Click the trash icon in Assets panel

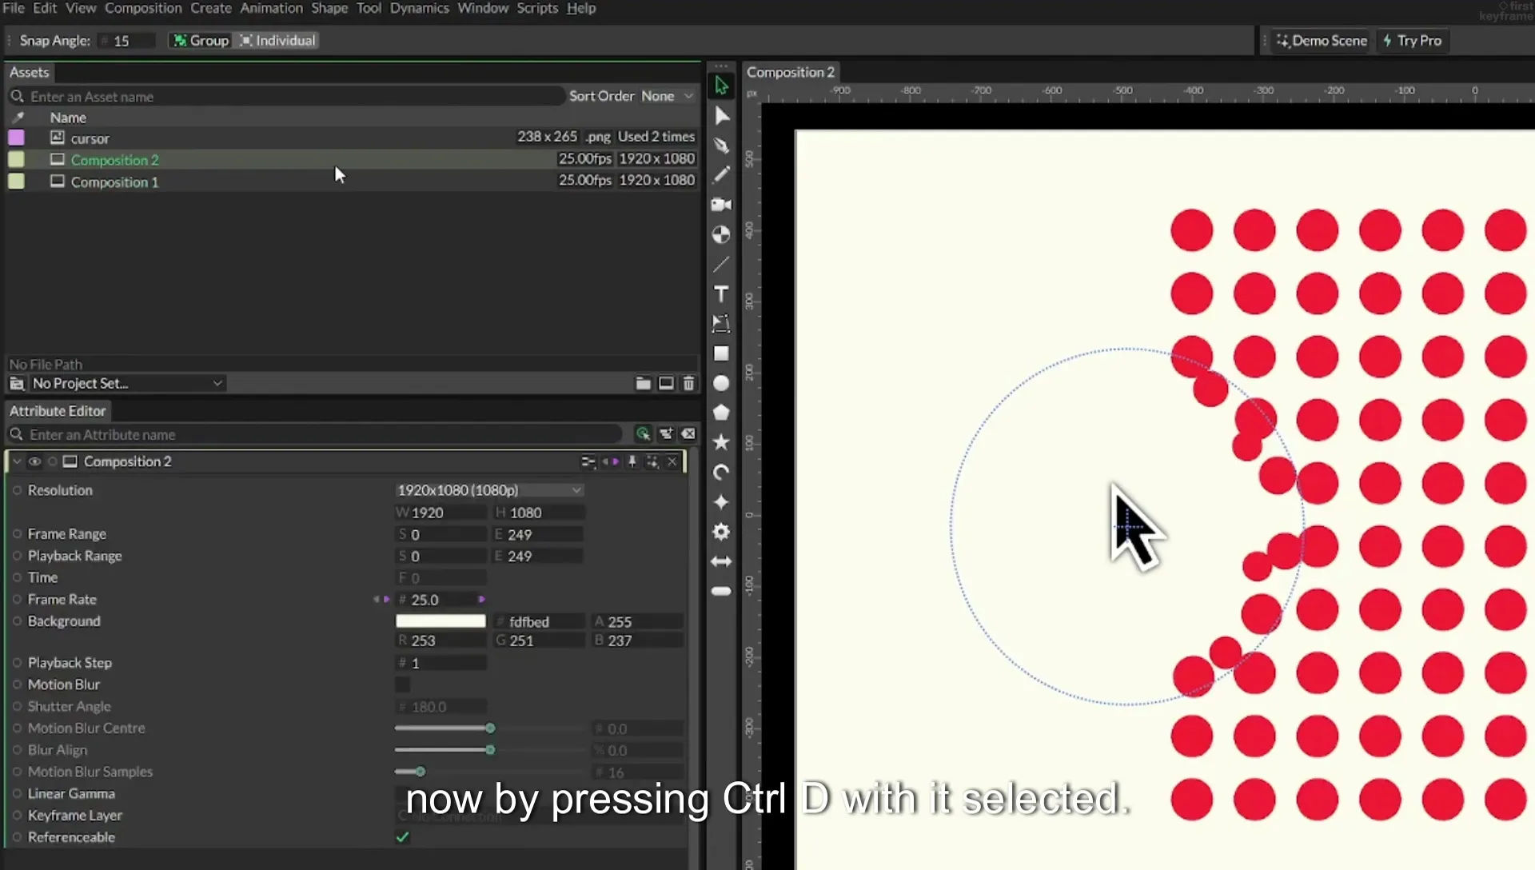[x=688, y=384]
